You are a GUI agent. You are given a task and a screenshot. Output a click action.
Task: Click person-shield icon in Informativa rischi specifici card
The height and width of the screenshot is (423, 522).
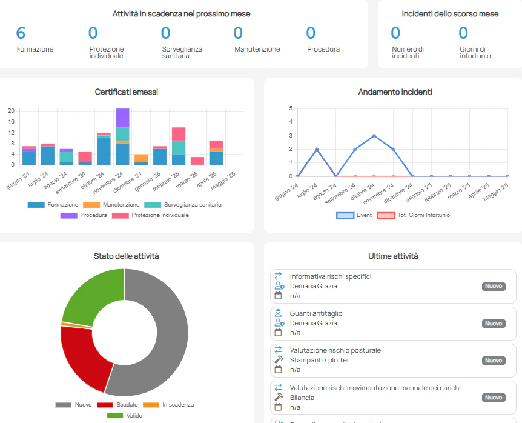[279, 286]
